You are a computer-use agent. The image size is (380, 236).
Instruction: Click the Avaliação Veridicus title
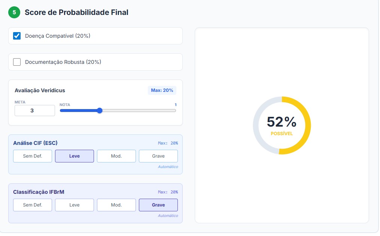coord(40,90)
